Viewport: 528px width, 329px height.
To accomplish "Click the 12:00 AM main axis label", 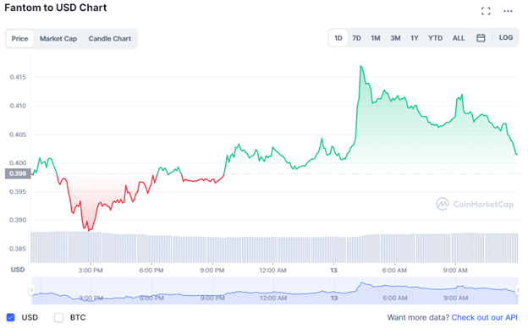I will coord(272,270).
